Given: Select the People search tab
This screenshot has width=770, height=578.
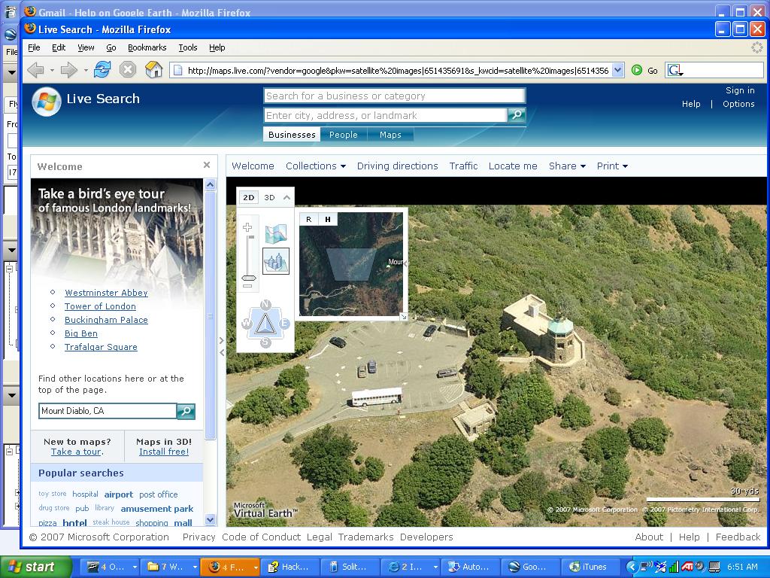Looking at the screenshot, I should (x=343, y=135).
